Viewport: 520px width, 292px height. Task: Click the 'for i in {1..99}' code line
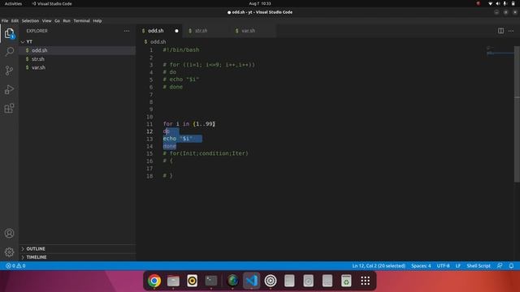click(189, 124)
